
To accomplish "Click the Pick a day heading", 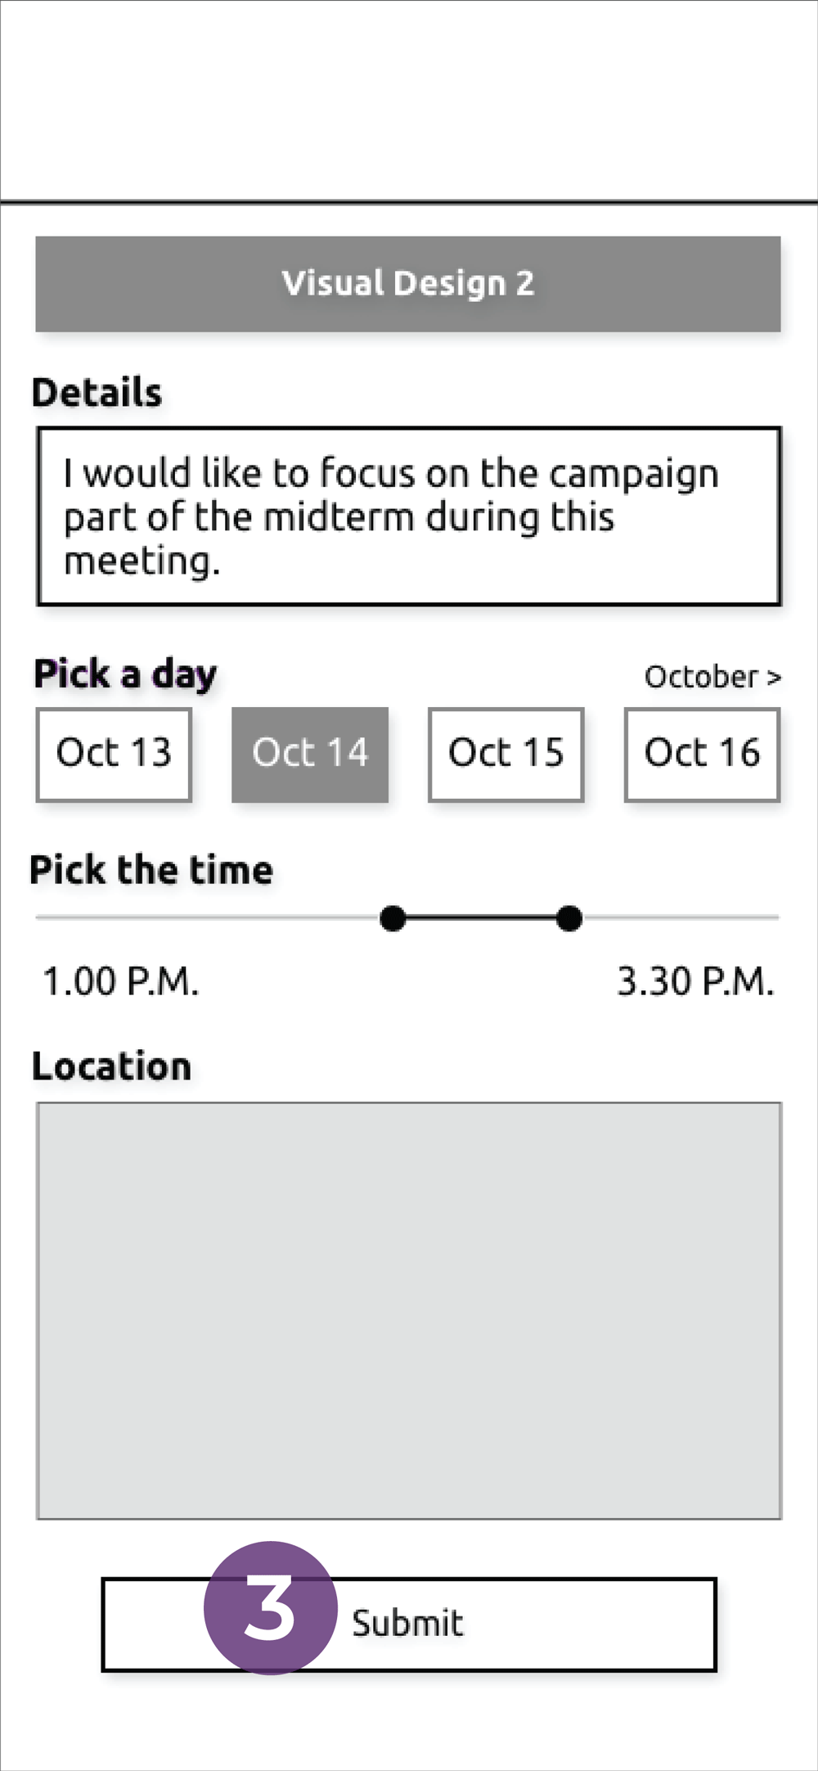I will 125,674.
